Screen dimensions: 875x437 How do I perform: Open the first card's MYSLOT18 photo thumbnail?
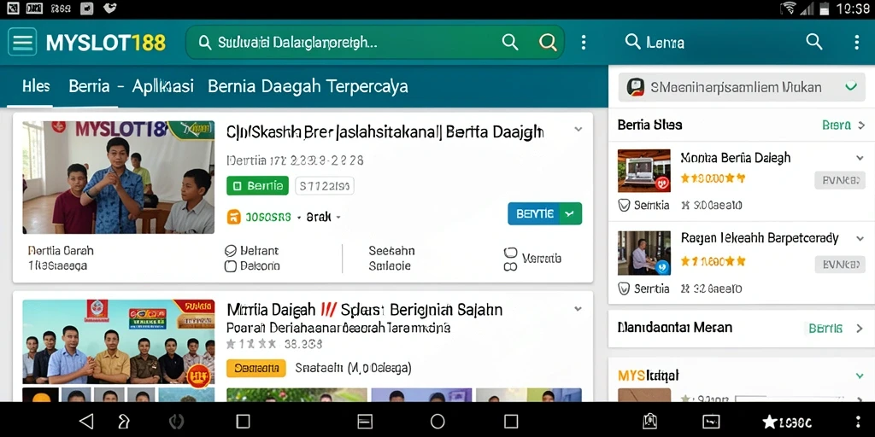pos(118,178)
